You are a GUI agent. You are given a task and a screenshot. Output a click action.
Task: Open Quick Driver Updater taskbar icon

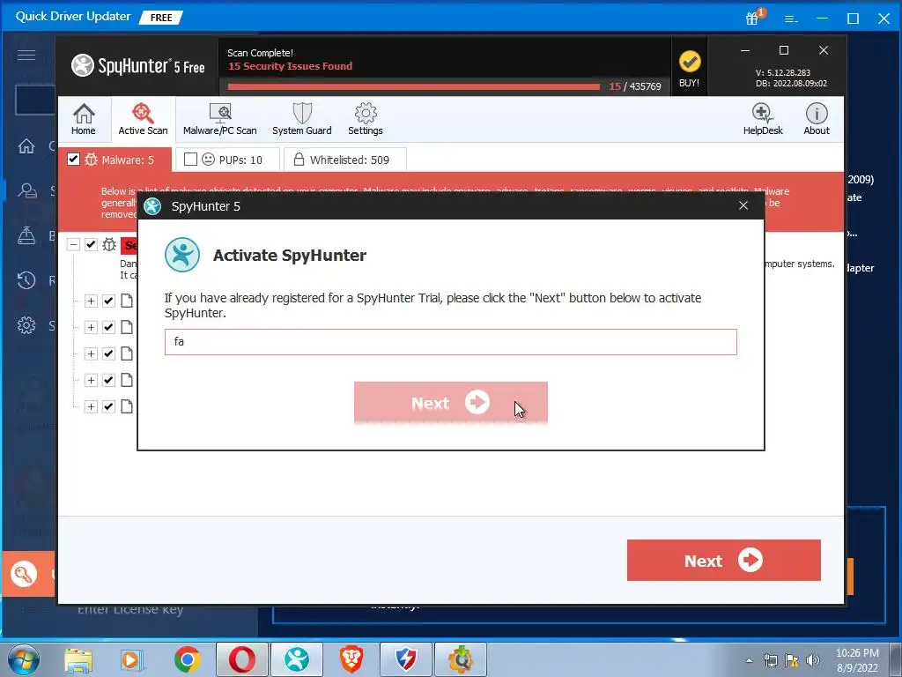point(461,659)
